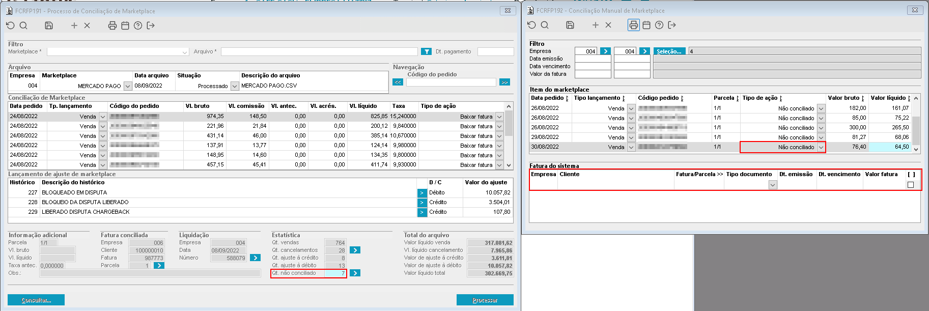Open Situação Processado dropdown
The height and width of the screenshot is (311, 929).
pos(235,86)
